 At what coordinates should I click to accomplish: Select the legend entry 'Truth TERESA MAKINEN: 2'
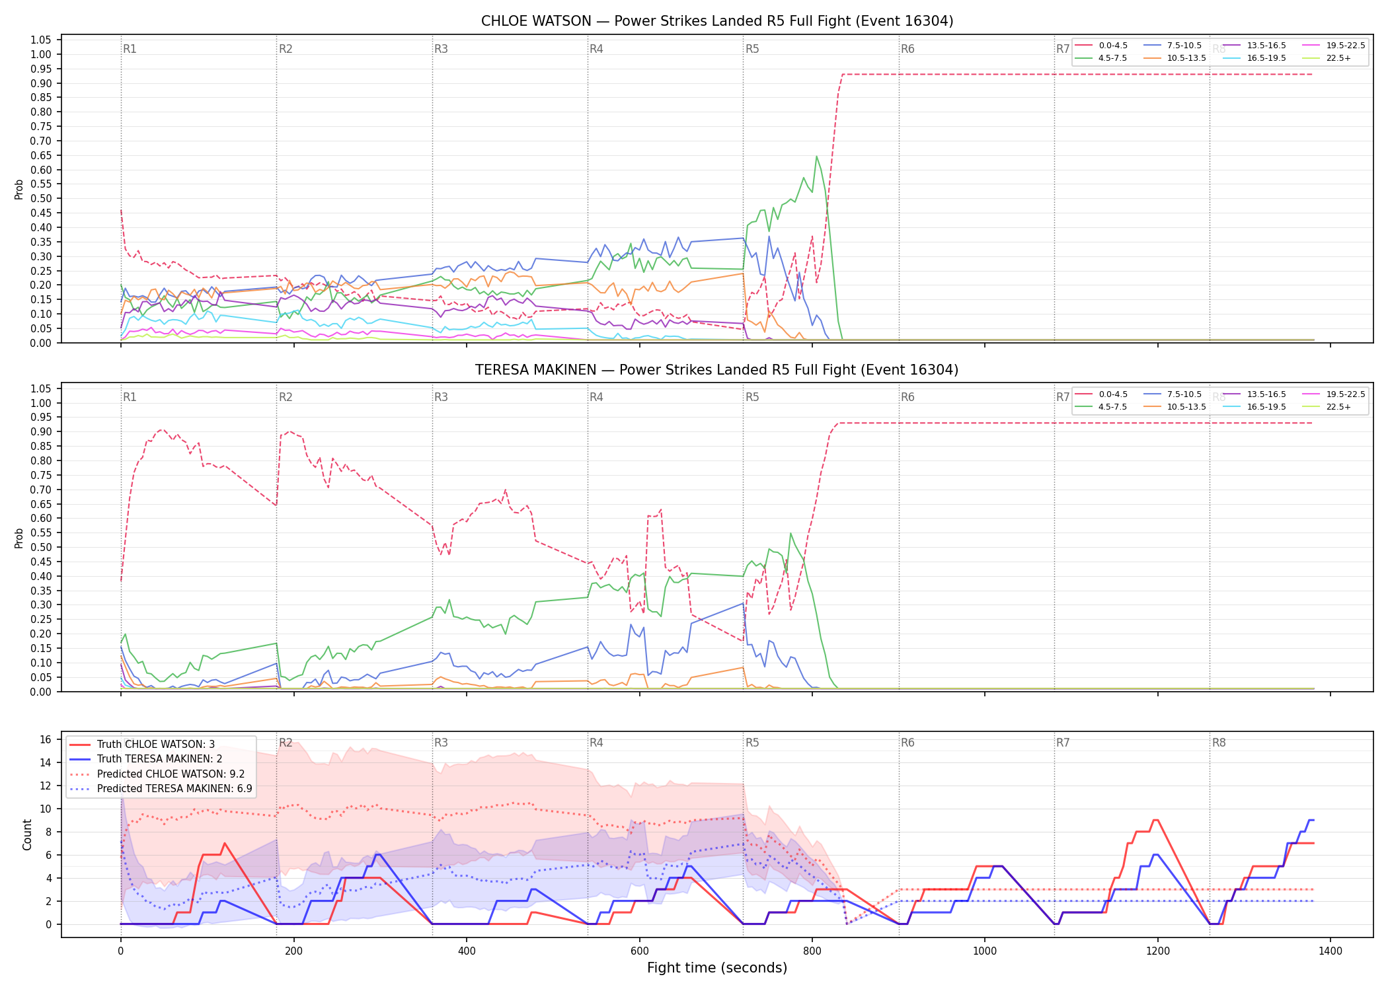coord(160,759)
